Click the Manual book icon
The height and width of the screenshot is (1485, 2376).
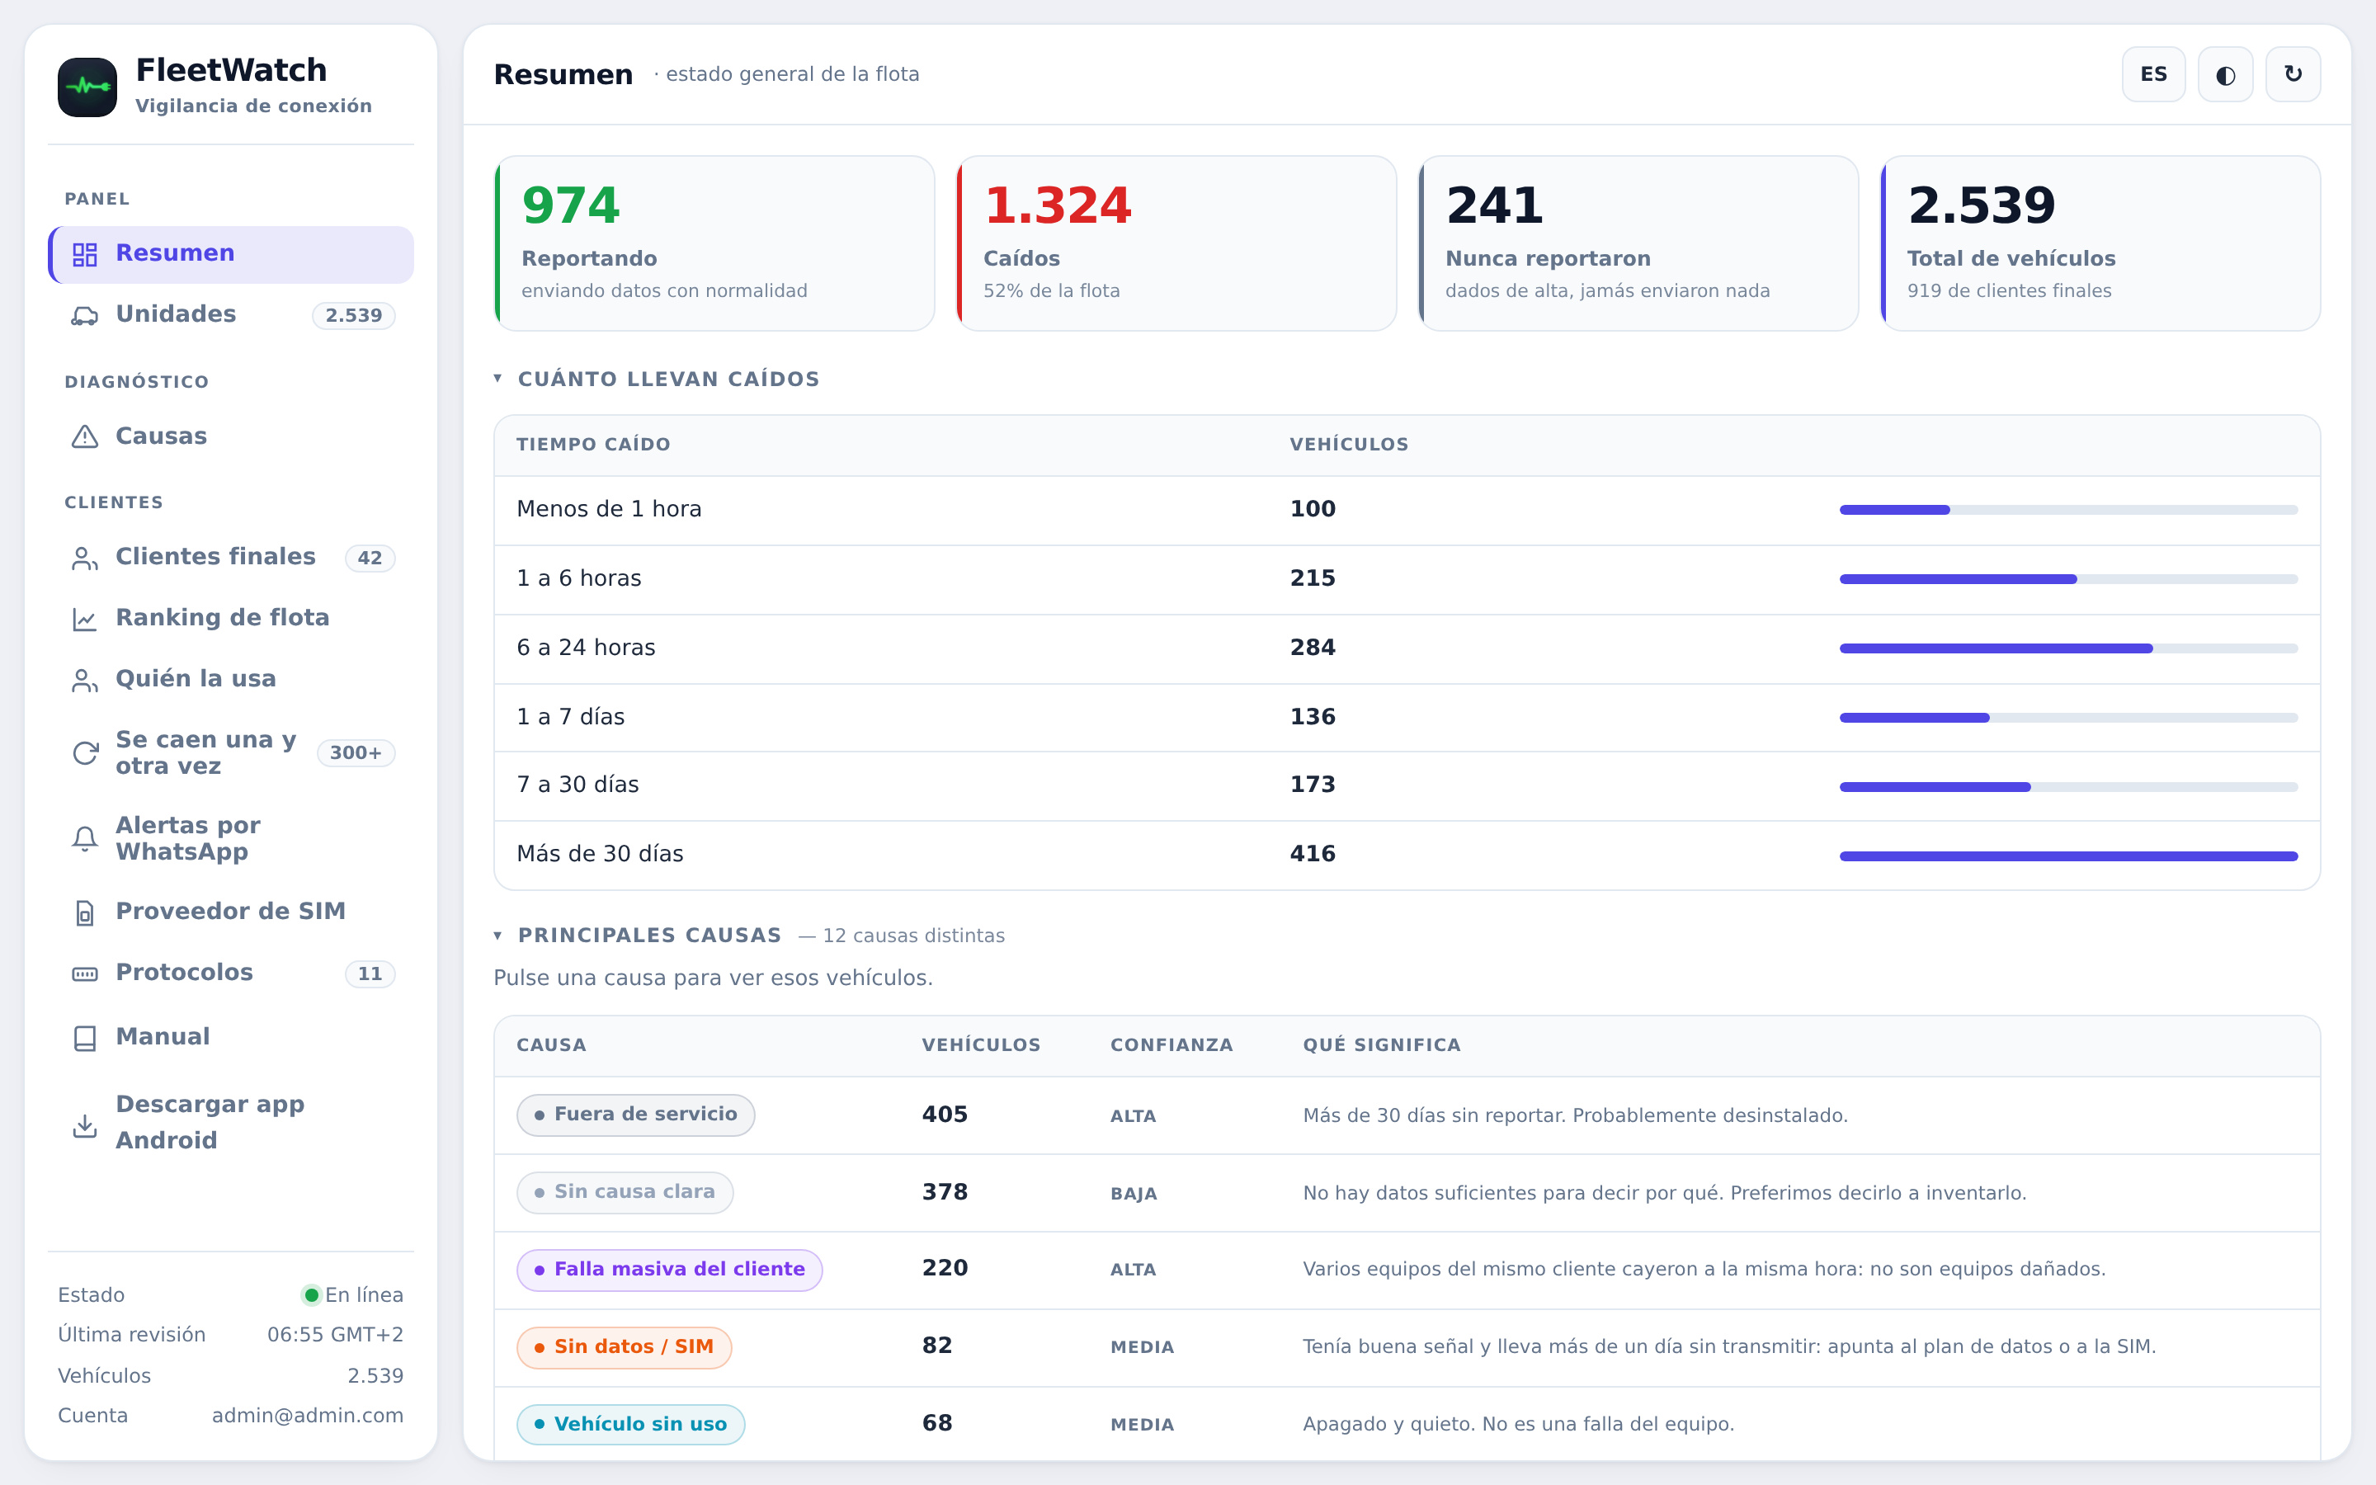pos(86,1038)
